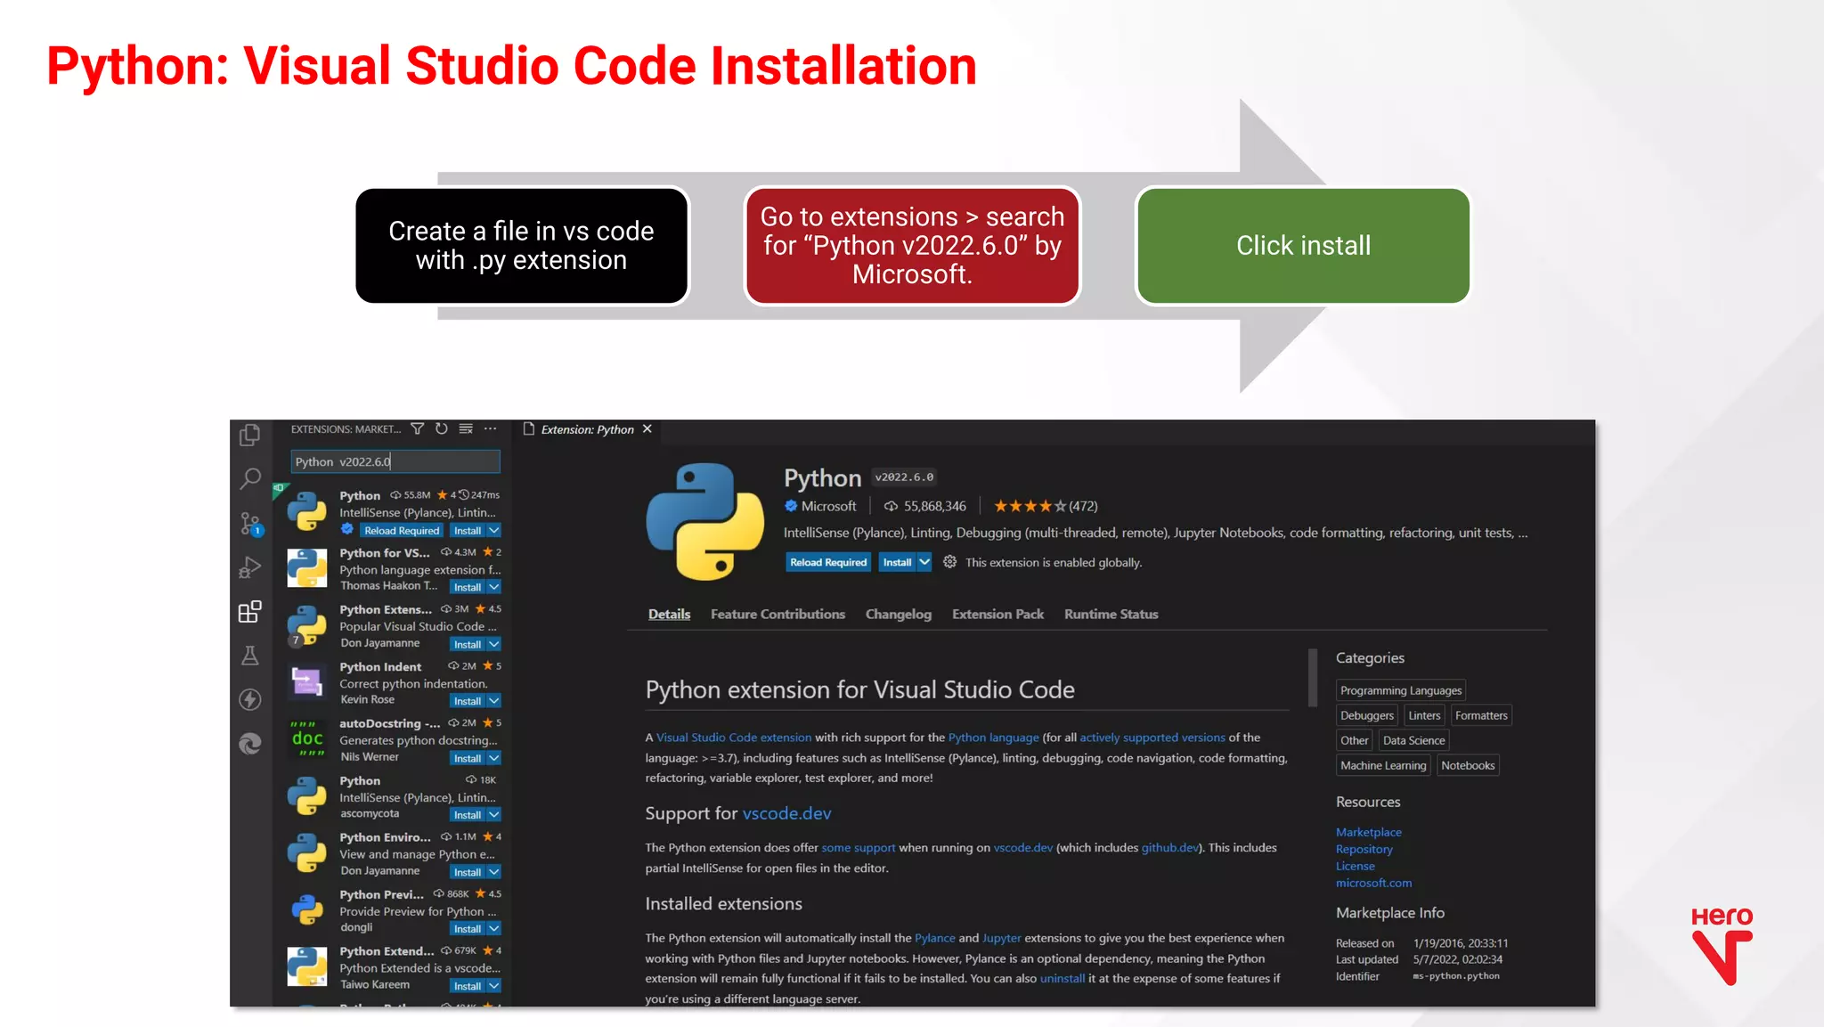Click the Microsoft verified publisher badge
The height and width of the screenshot is (1027, 1824).
(791, 506)
